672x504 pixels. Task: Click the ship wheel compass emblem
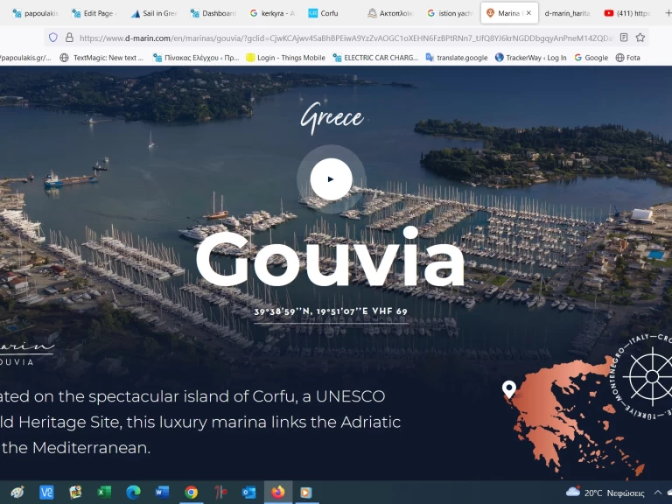coord(650,377)
